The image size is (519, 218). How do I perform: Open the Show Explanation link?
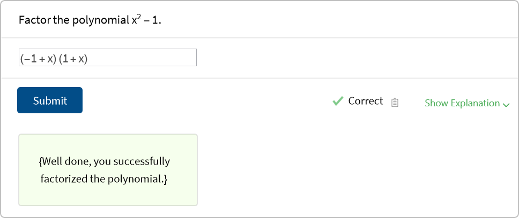point(462,103)
